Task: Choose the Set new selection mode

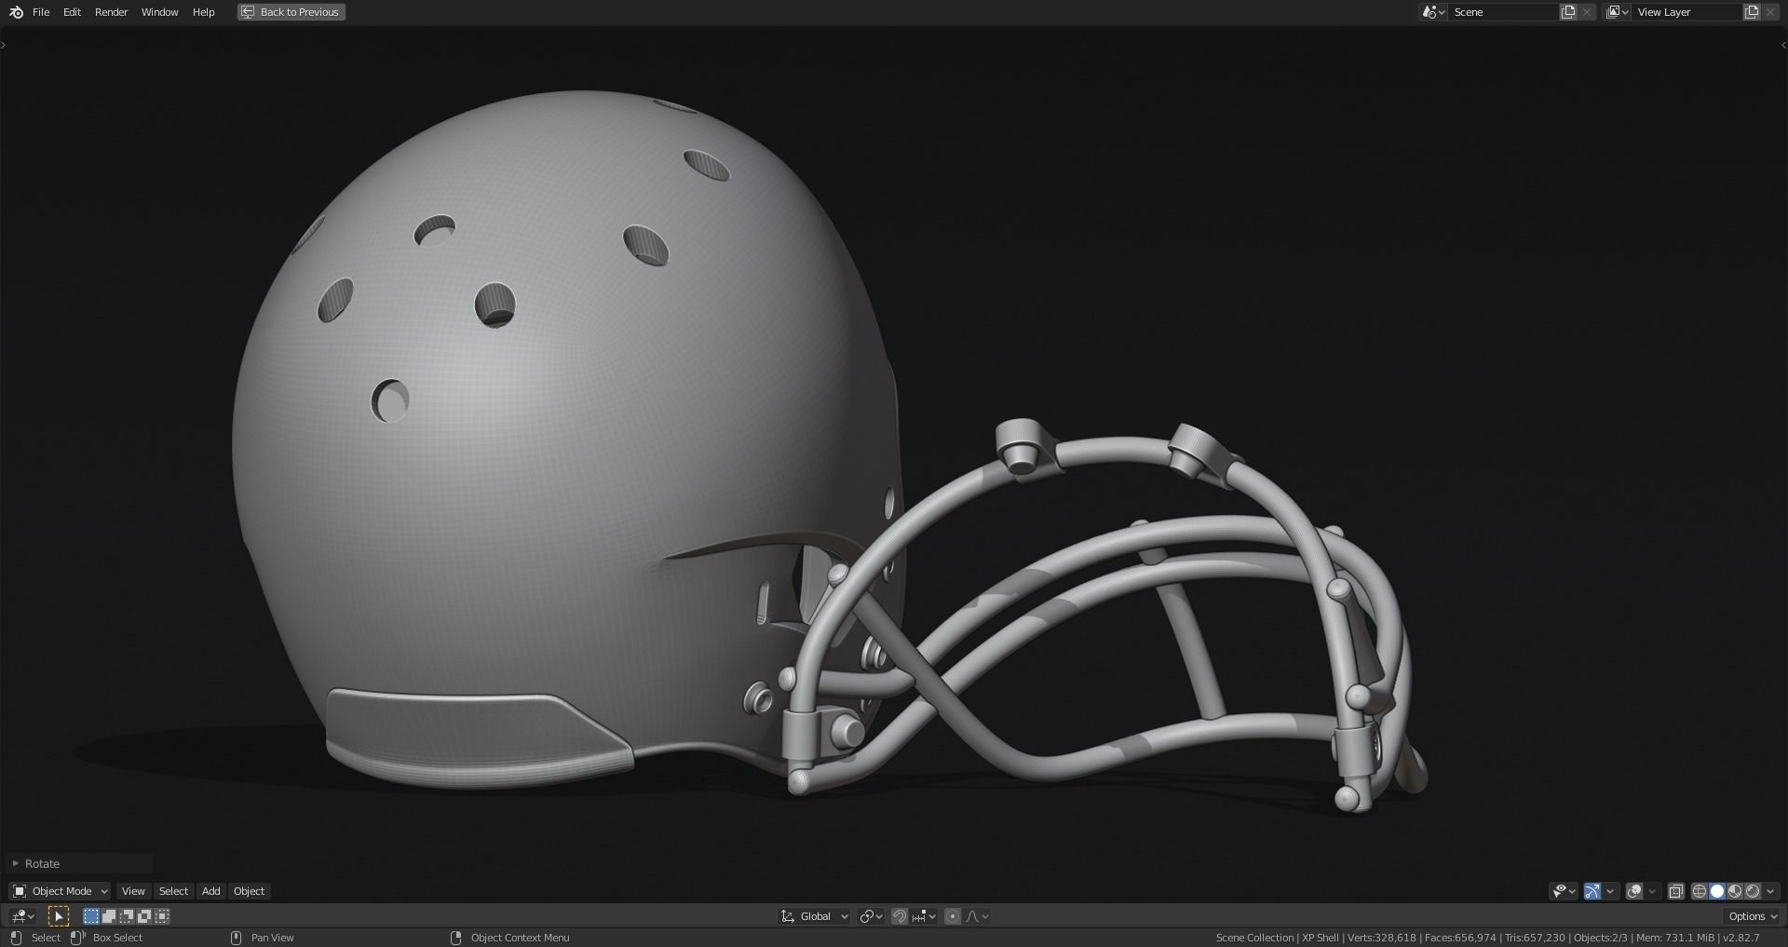Action: [91, 916]
